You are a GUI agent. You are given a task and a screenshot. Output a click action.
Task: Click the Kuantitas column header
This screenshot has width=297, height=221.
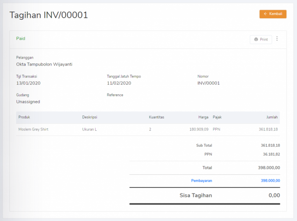coord(157,117)
